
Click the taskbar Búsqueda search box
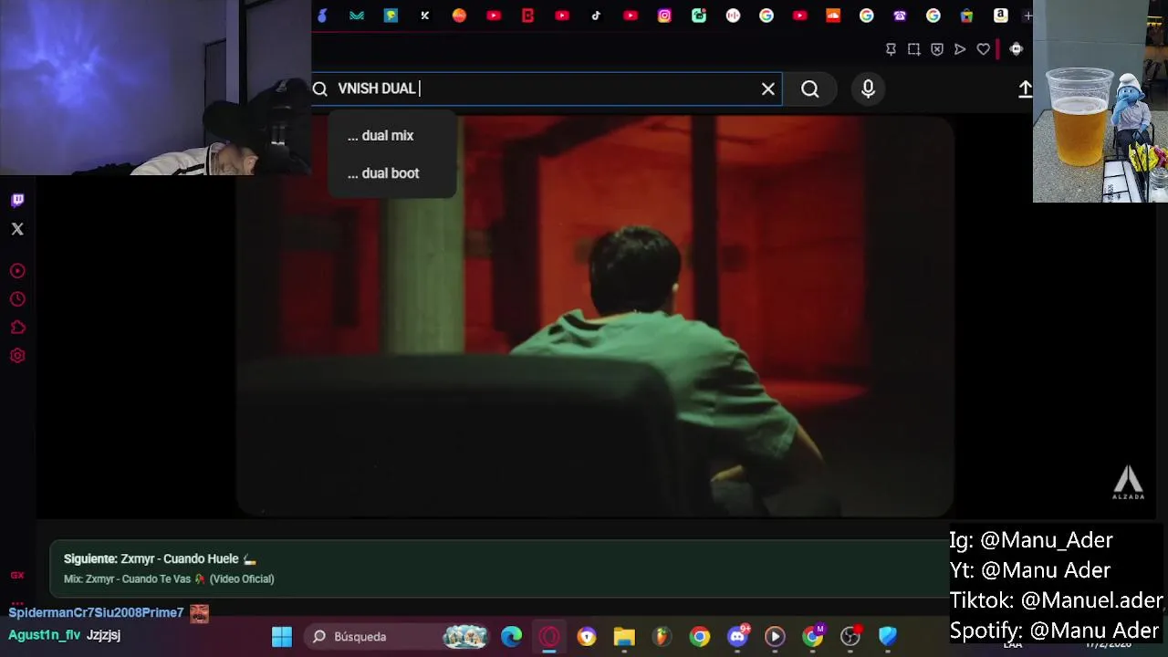click(x=398, y=636)
